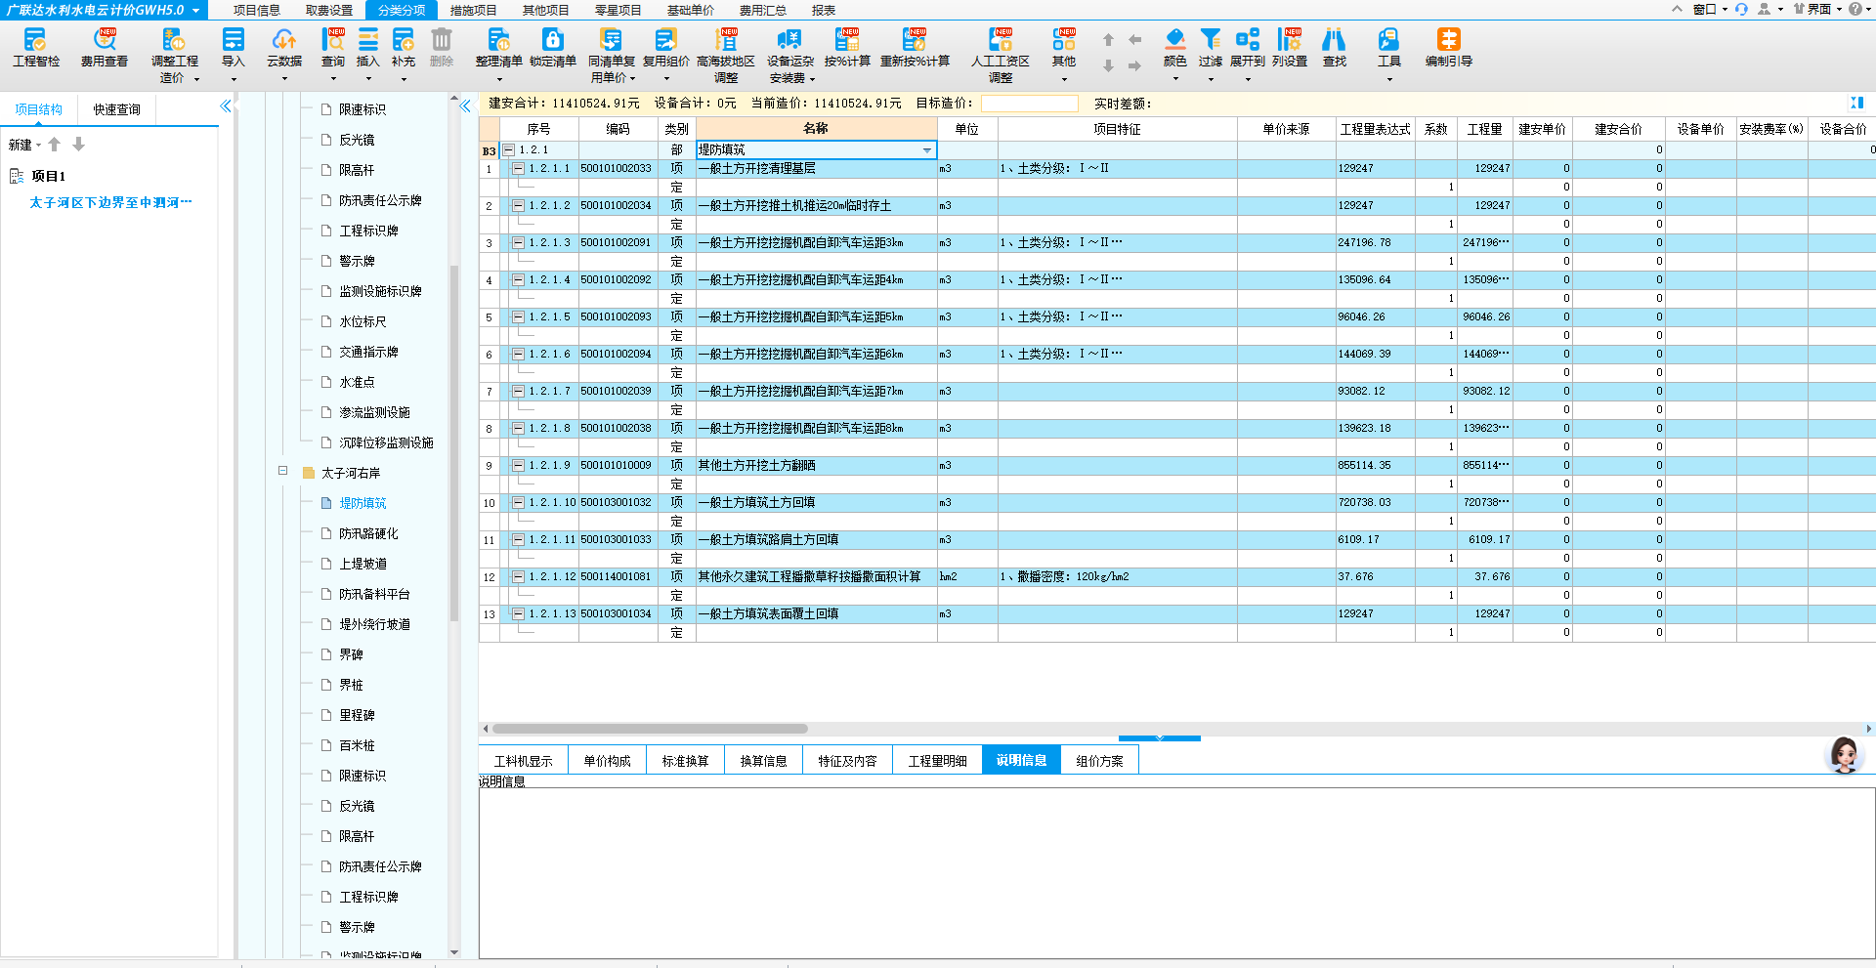This screenshot has width=1876, height=968.
Task: Select 防汛路硬化 tree item
Action: pos(368,533)
